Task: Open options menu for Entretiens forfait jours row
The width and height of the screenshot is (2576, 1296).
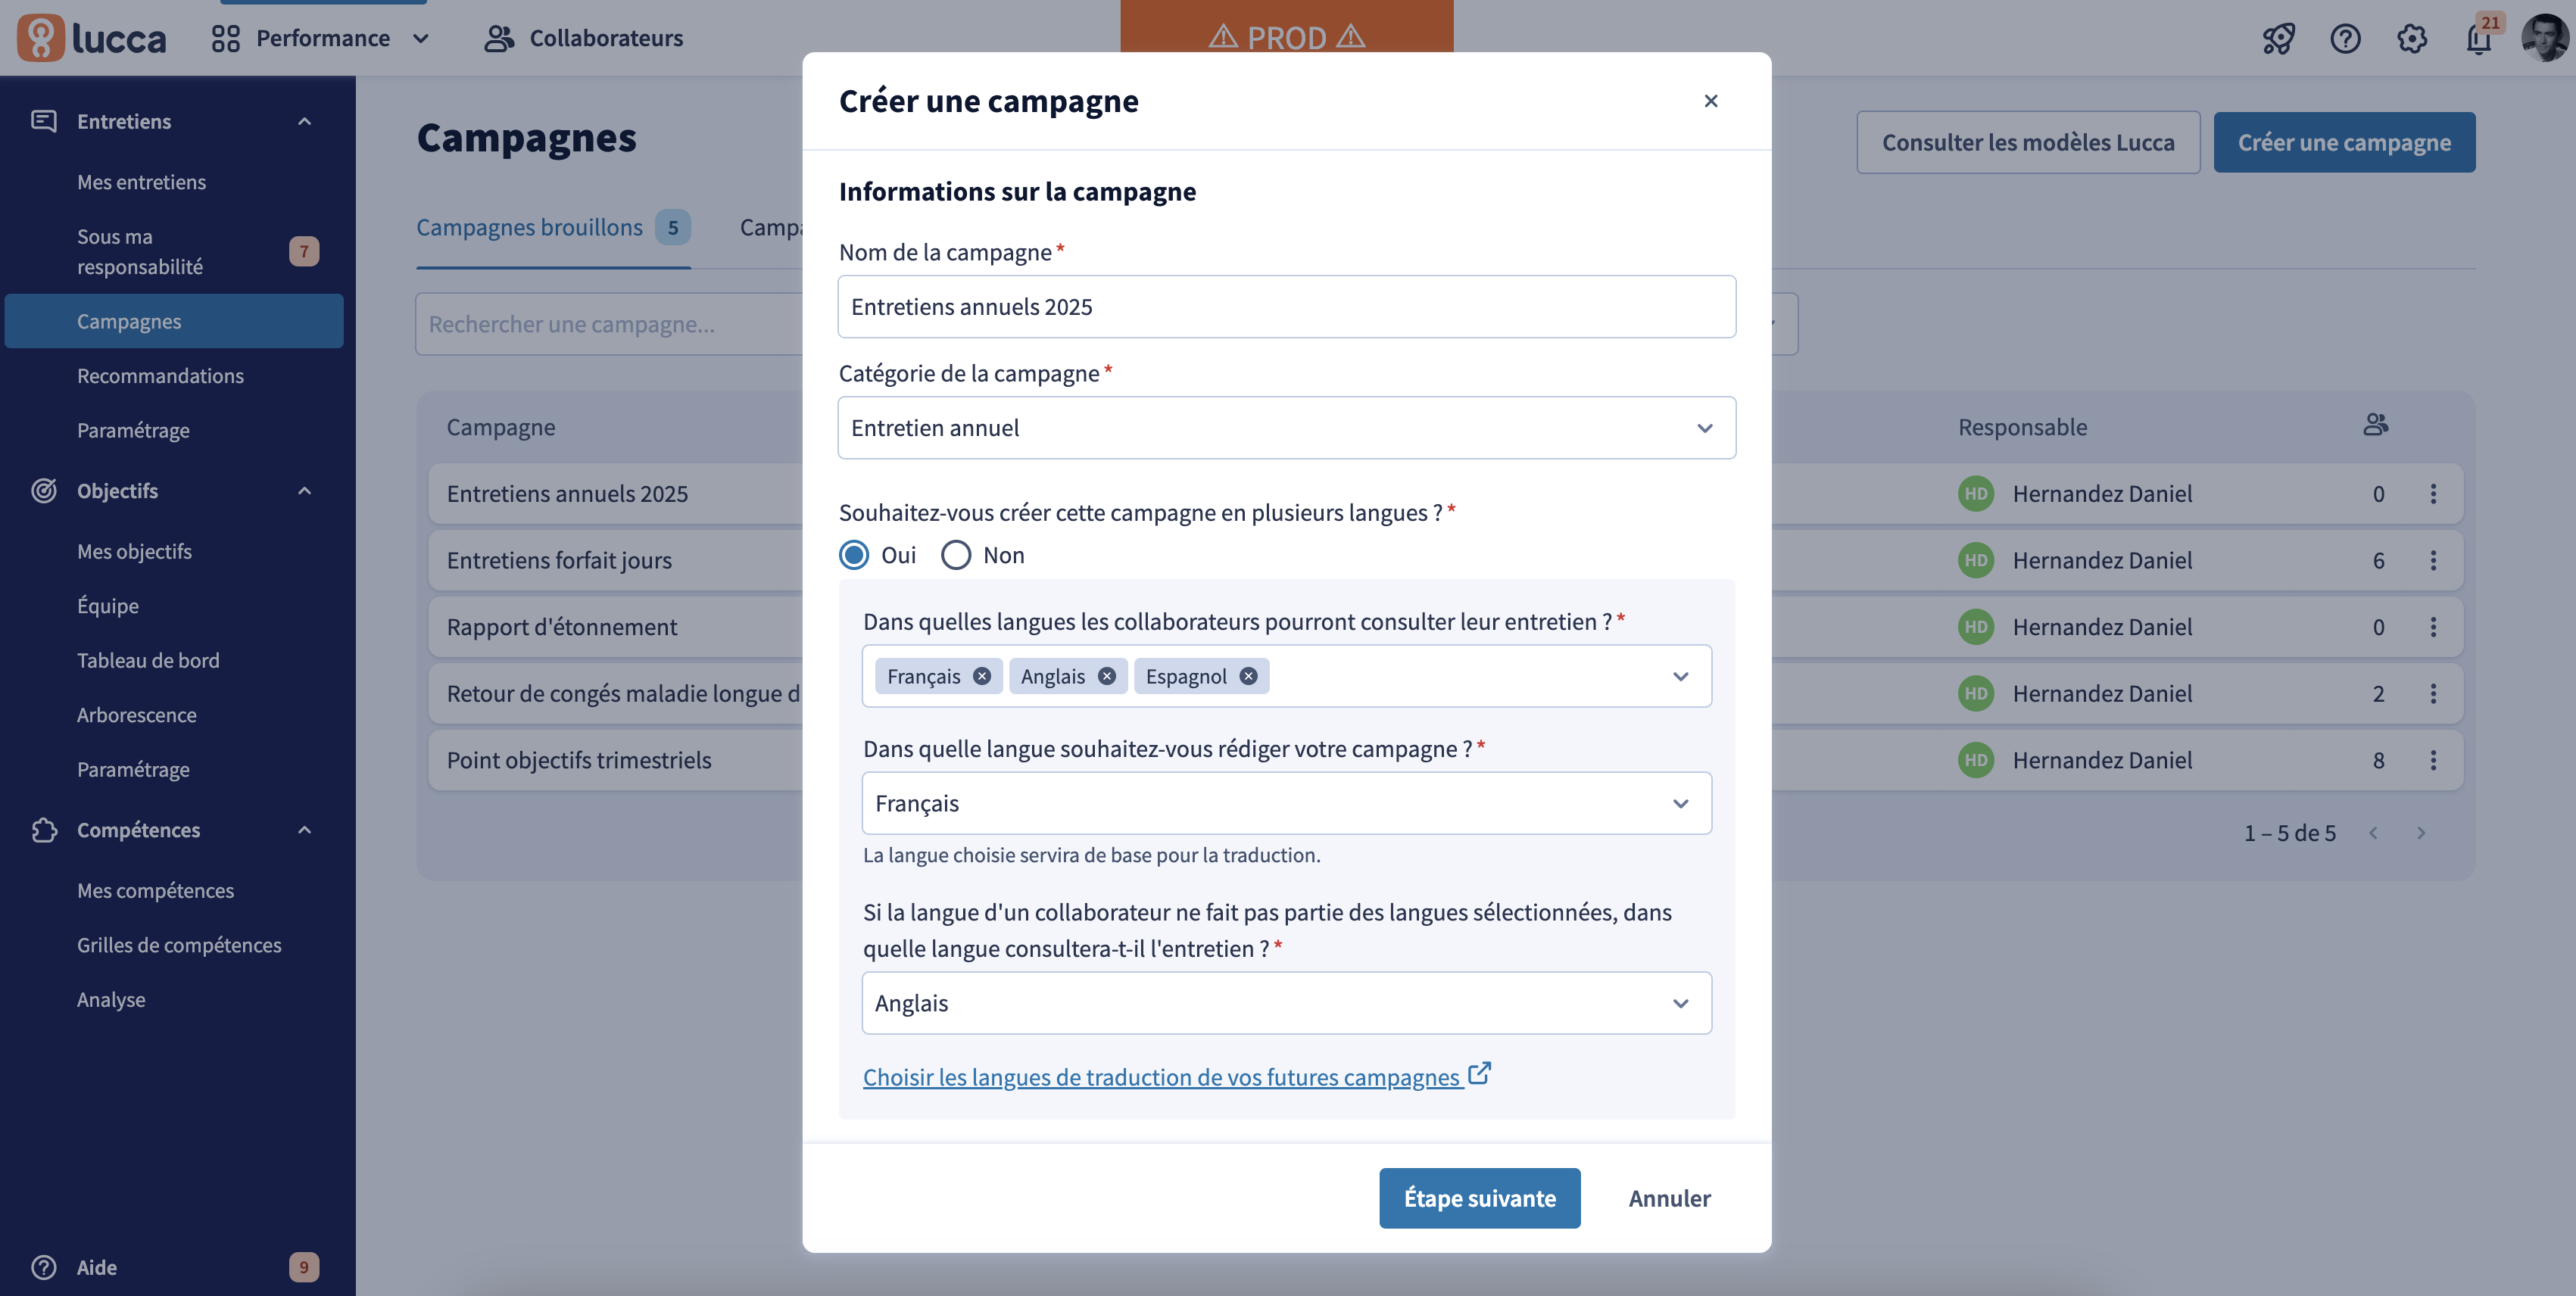Action: point(2433,560)
